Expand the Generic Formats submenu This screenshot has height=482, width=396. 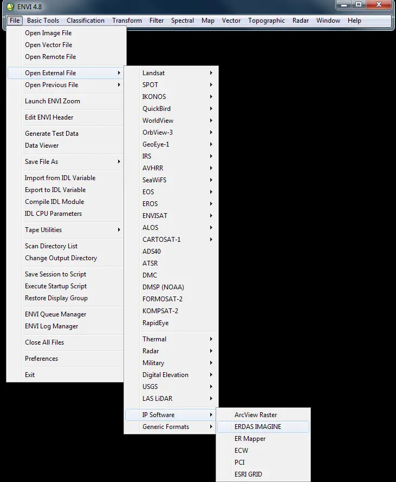(171, 427)
